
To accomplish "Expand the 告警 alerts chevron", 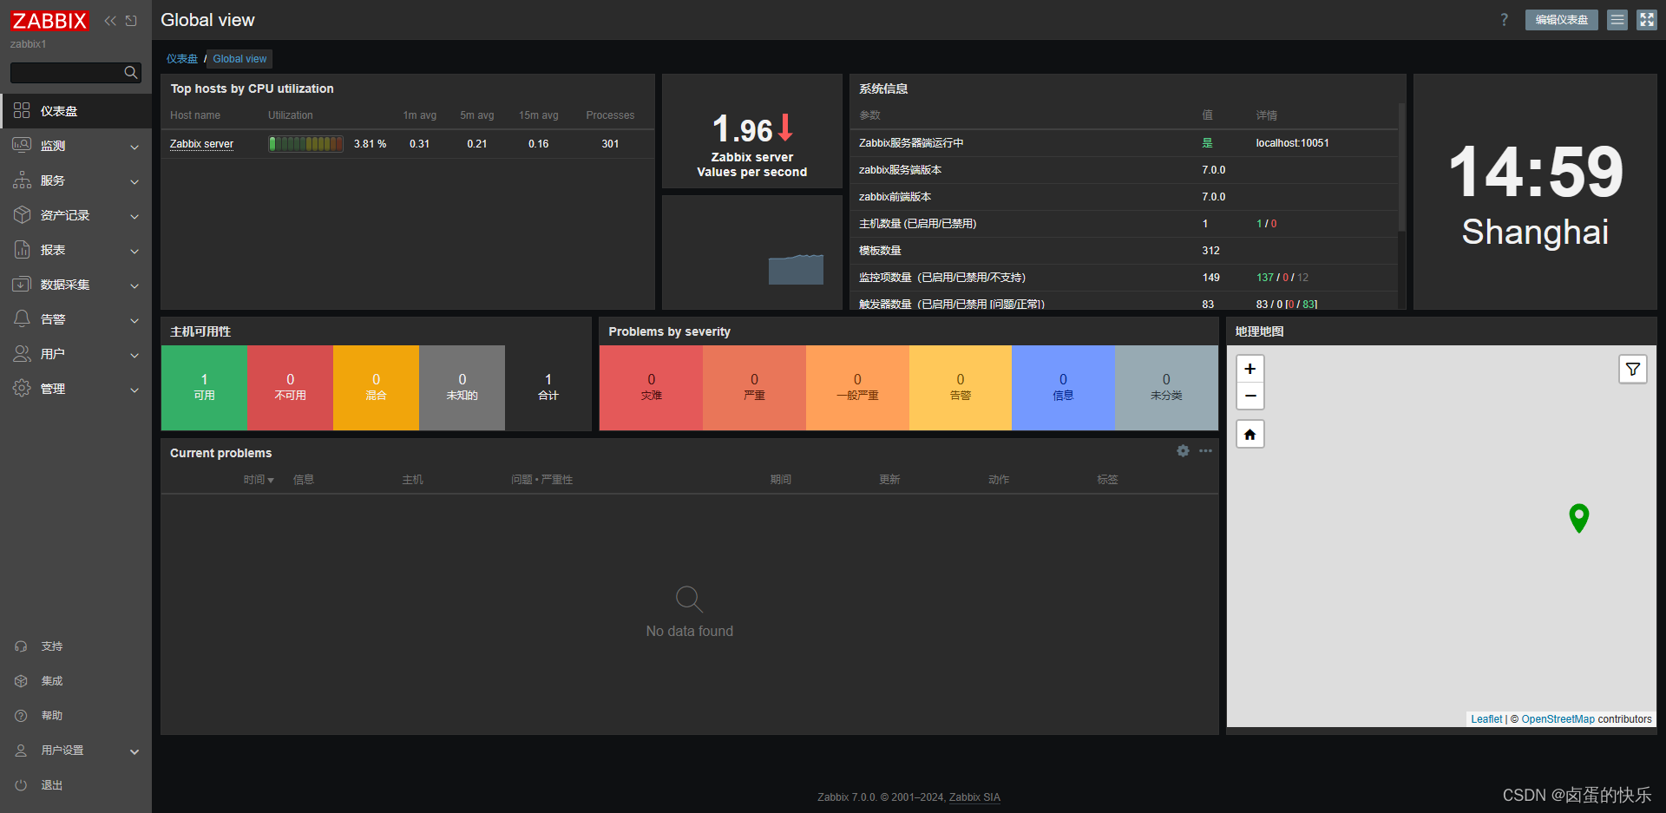I will tap(134, 320).
